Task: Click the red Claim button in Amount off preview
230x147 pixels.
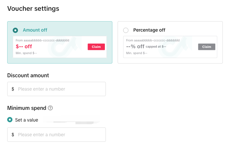Action: click(x=96, y=47)
